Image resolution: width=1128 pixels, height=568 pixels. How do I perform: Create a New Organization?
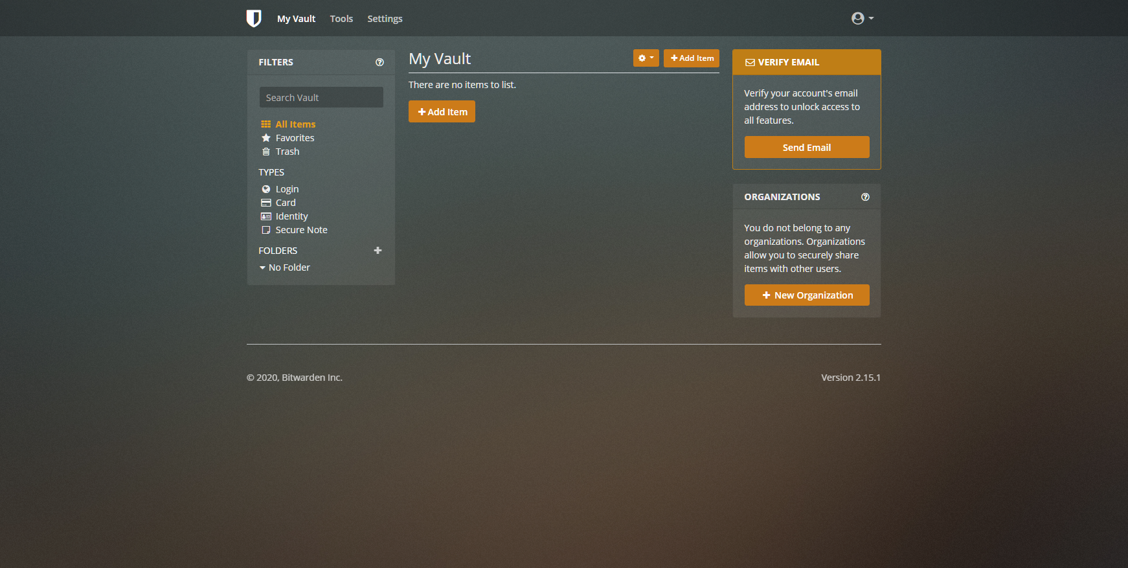tap(807, 295)
